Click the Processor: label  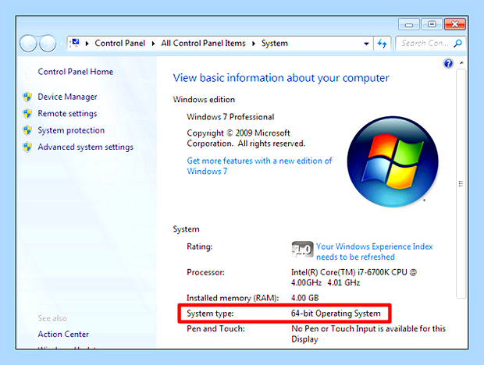point(205,272)
